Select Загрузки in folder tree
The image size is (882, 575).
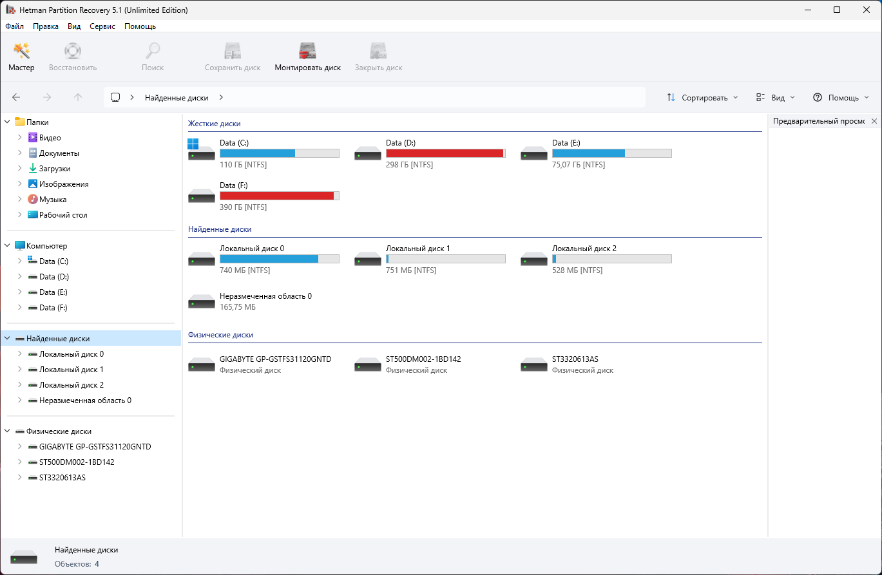55,168
